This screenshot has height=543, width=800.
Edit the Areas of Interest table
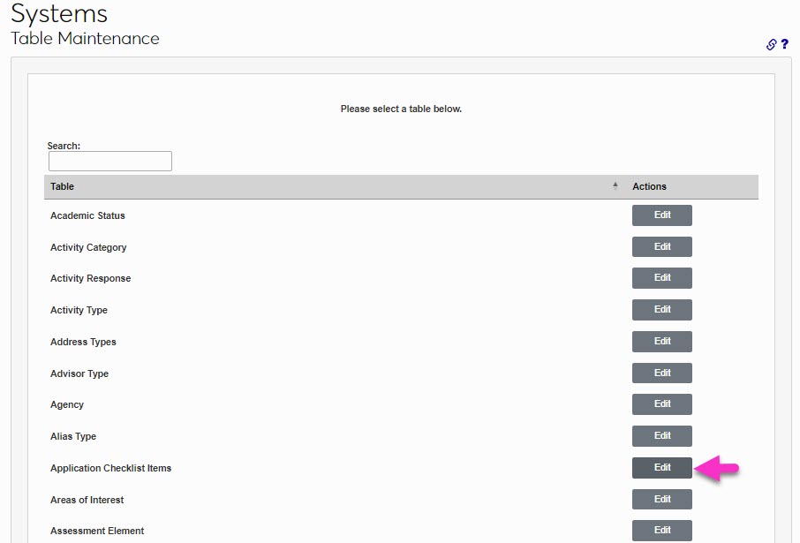pyautogui.click(x=661, y=499)
